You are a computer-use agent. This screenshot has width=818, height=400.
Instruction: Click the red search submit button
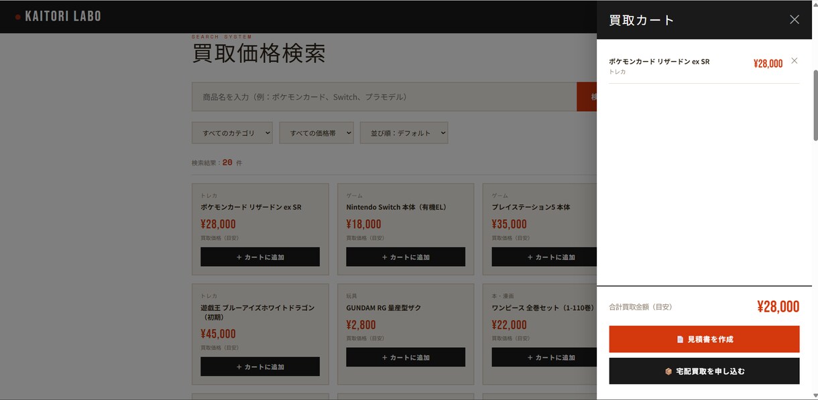tap(587, 97)
